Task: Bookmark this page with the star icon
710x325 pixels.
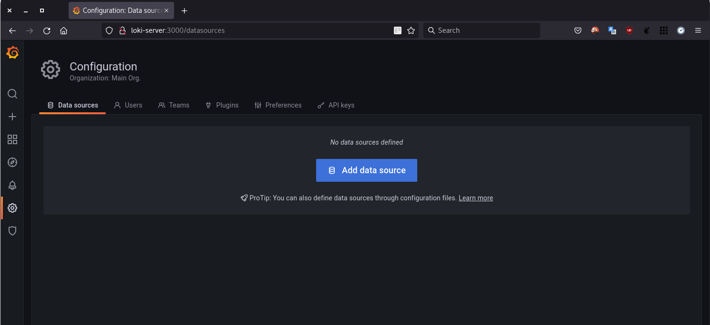Action: tap(411, 30)
